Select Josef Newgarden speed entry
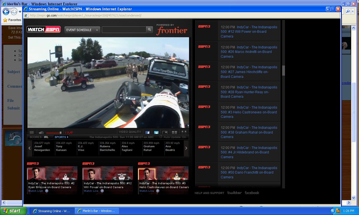The width and height of the screenshot is (359, 215). pos(43,146)
